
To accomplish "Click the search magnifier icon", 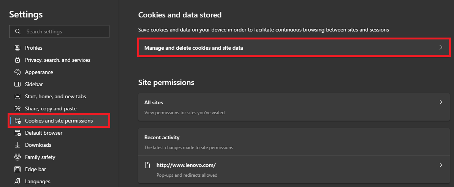I will (17, 31).
